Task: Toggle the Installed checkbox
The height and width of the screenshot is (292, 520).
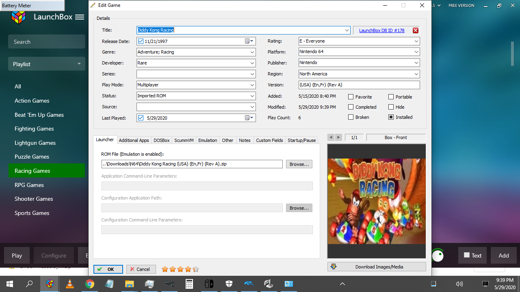Action: pyautogui.click(x=391, y=117)
